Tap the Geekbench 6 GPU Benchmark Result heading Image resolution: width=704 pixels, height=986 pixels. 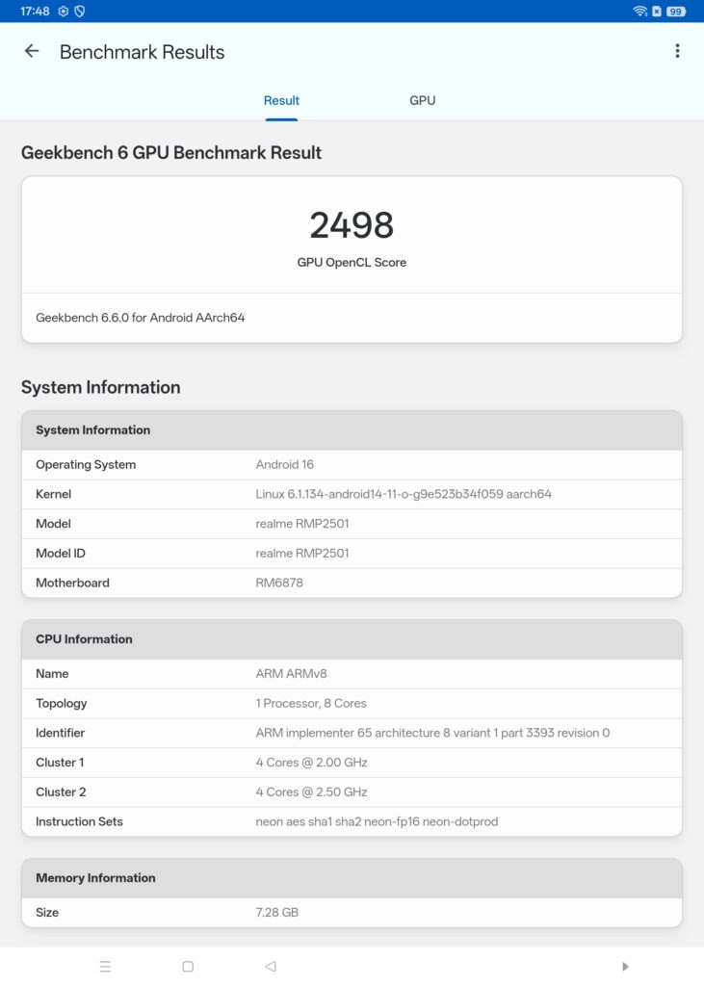pyautogui.click(x=171, y=153)
